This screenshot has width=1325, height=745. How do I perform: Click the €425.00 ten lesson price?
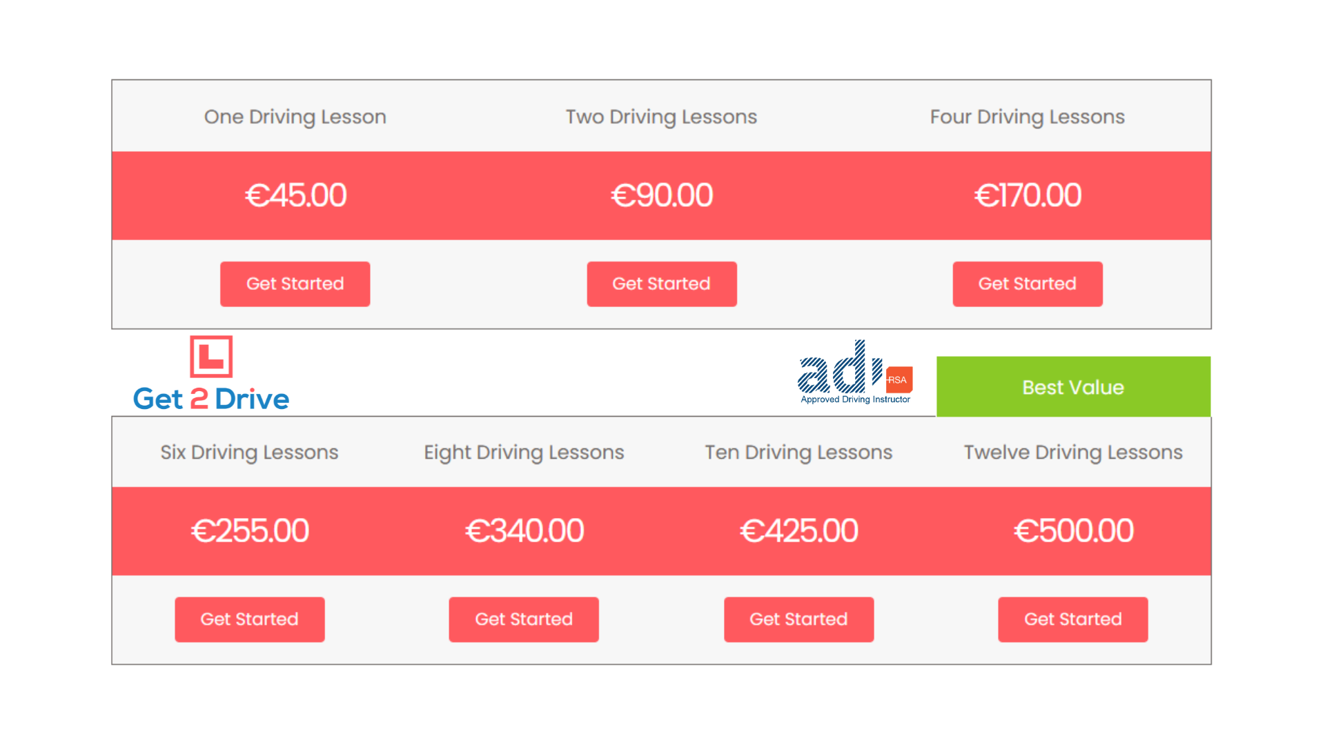798,530
